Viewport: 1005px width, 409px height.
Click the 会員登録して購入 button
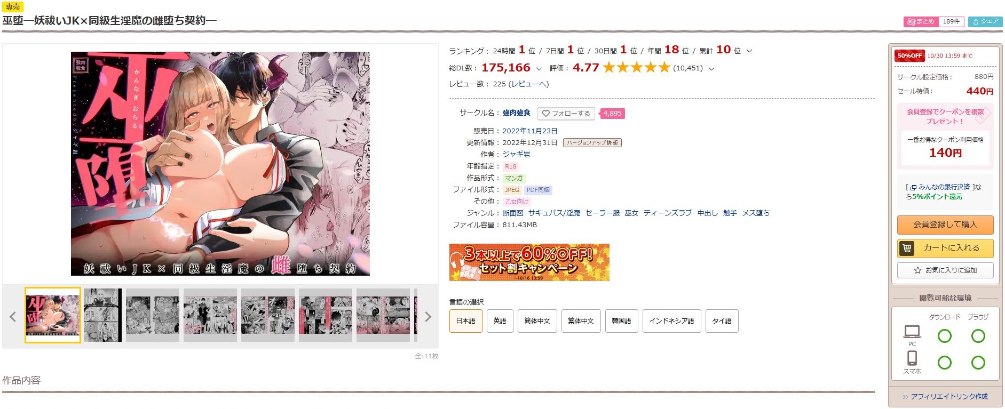click(945, 224)
